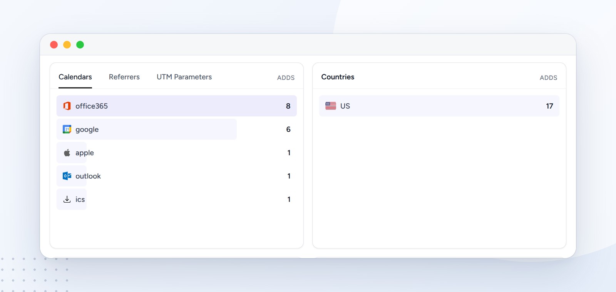The height and width of the screenshot is (292, 616).
Task: Select the outlook row label
Action: pyautogui.click(x=88, y=176)
